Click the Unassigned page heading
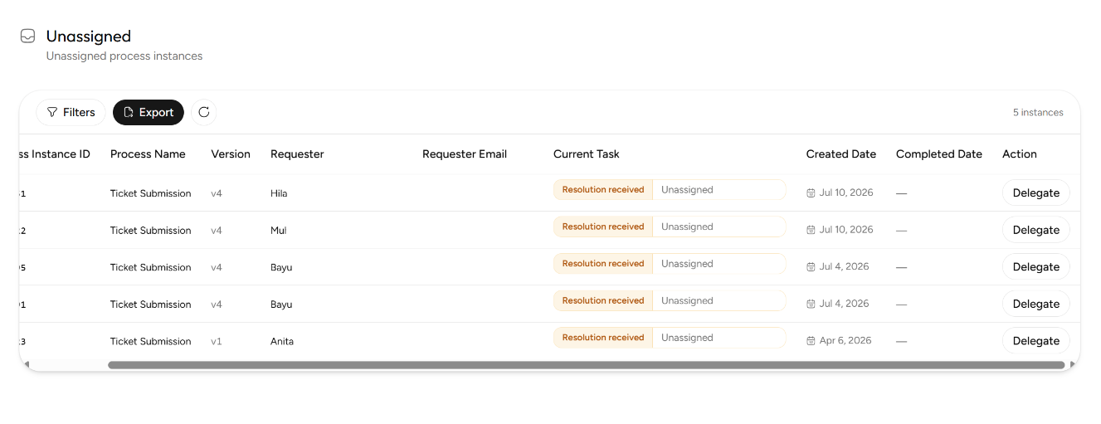Screen dimensions: 1101x424 pos(89,37)
